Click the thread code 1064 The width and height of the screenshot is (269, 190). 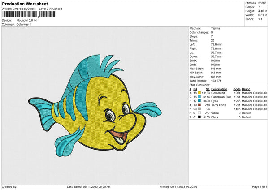237,93
